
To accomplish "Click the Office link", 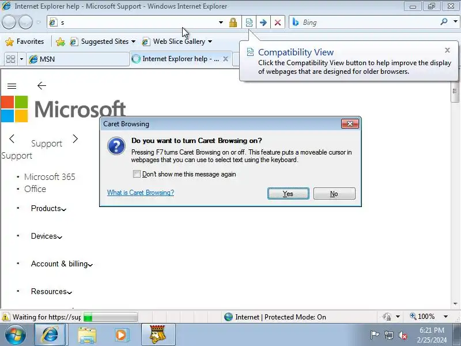I will pyautogui.click(x=35, y=189).
